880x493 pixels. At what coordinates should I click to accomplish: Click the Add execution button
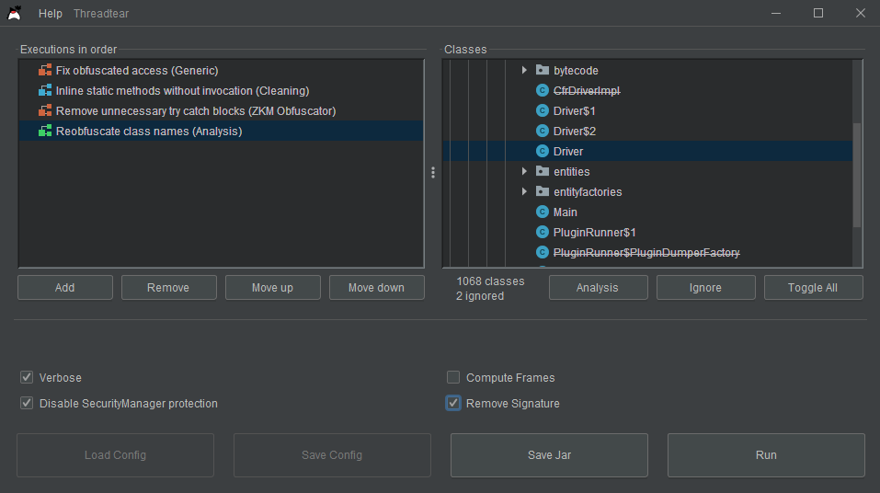pyautogui.click(x=65, y=288)
